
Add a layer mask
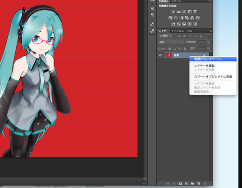180,183
